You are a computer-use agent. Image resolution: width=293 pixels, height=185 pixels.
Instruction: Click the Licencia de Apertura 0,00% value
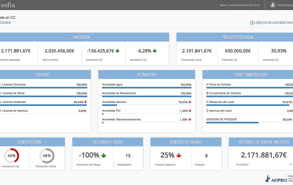point(82,111)
